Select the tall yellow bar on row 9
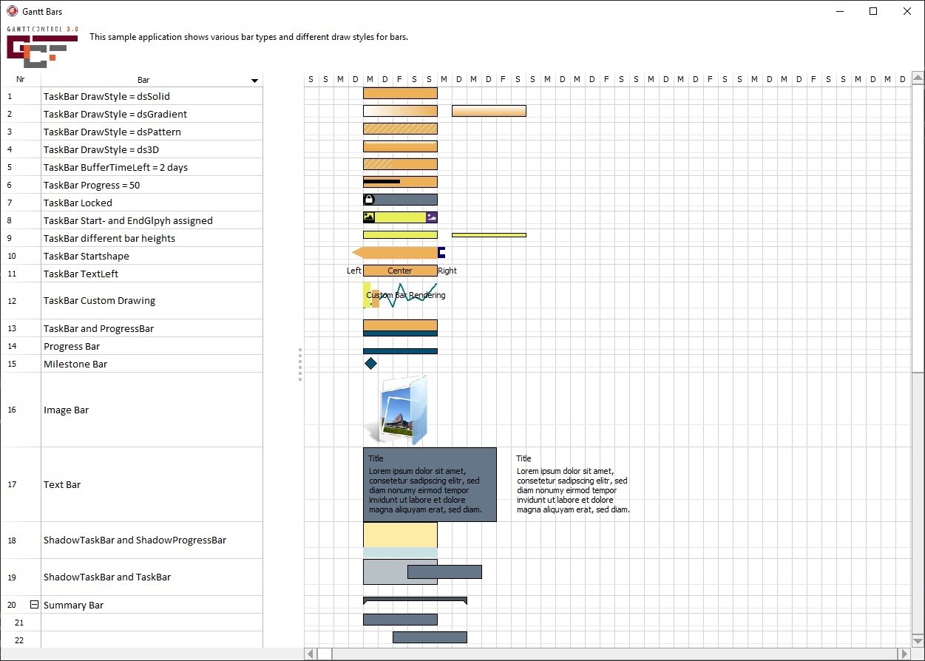 coord(400,235)
